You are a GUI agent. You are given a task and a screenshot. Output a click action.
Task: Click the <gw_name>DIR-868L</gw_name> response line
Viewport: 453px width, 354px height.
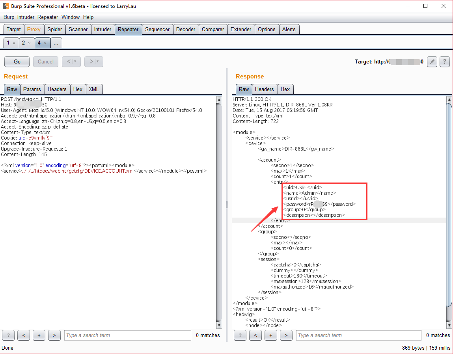tap(296, 149)
